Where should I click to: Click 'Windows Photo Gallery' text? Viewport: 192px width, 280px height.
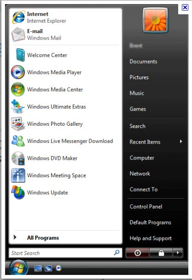click(x=55, y=124)
